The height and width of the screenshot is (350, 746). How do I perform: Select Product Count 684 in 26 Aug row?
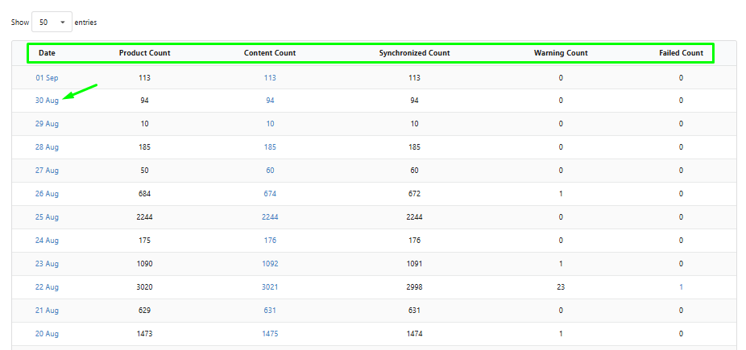click(x=145, y=194)
